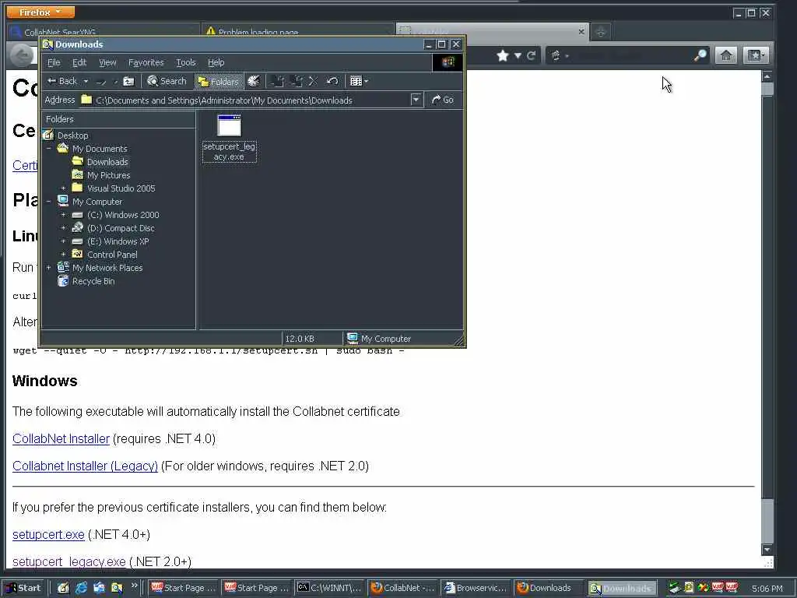Select Desktop in the folder tree
Screen dimensions: 797x598
pyautogui.click(x=72, y=135)
